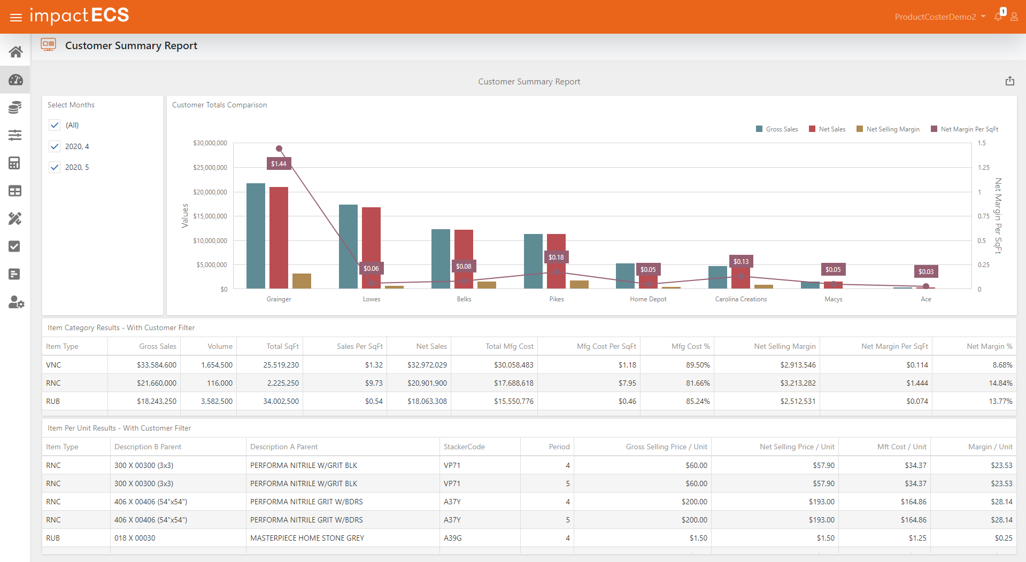This screenshot has height=562, width=1026.
Task: Select the Grainger Gross Sales bar
Action: click(x=256, y=236)
